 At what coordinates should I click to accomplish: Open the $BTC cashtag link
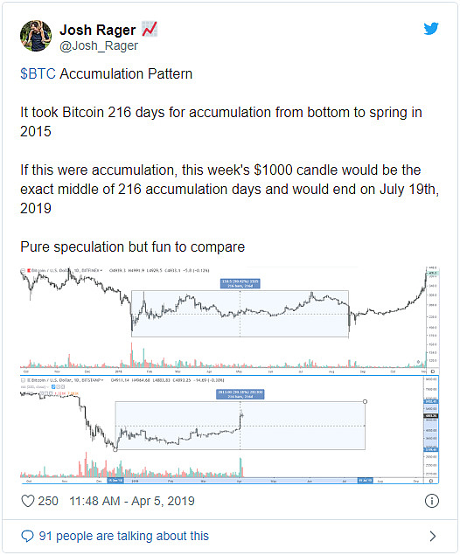click(38, 74)
